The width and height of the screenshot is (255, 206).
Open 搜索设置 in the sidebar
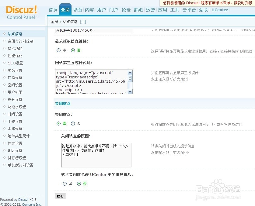click(x=15, y=143)
